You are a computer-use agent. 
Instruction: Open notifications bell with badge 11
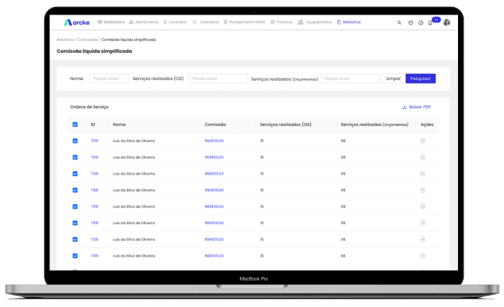tap(431, 22)
